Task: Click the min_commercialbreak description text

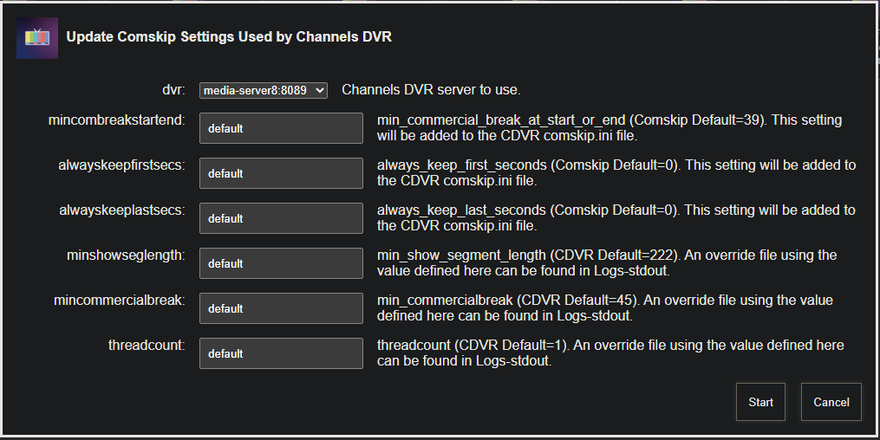Action: [605, 307]
